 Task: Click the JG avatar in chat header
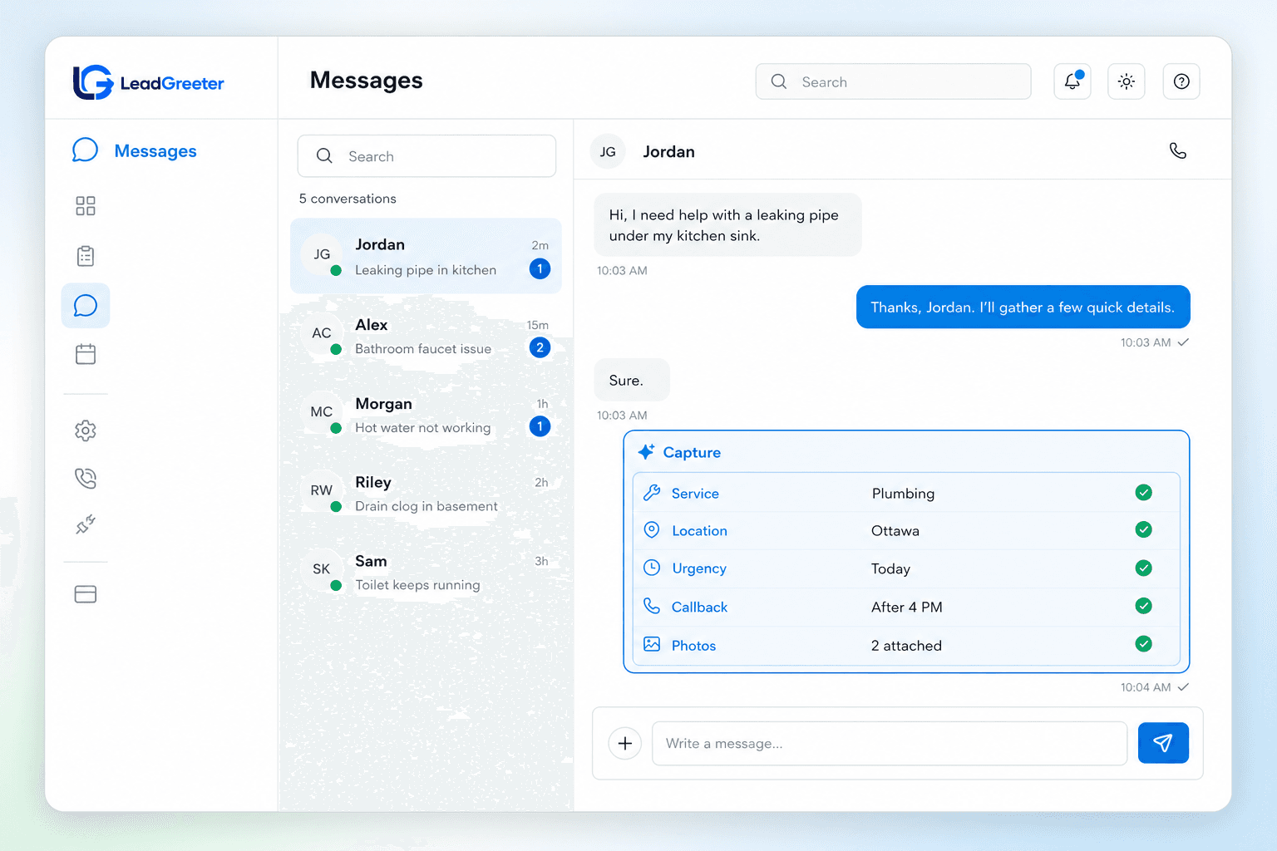608,151
